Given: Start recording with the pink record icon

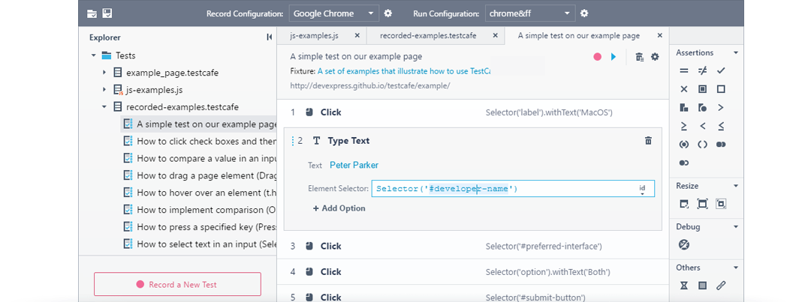Looking at the screenshot, I should coord(598,57).
